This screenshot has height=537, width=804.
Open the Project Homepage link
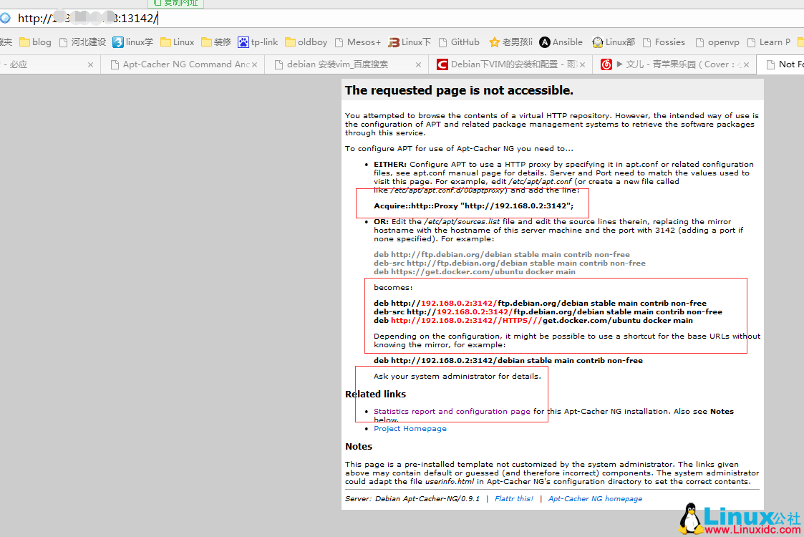pyautogui.click(x=410, y=429)
